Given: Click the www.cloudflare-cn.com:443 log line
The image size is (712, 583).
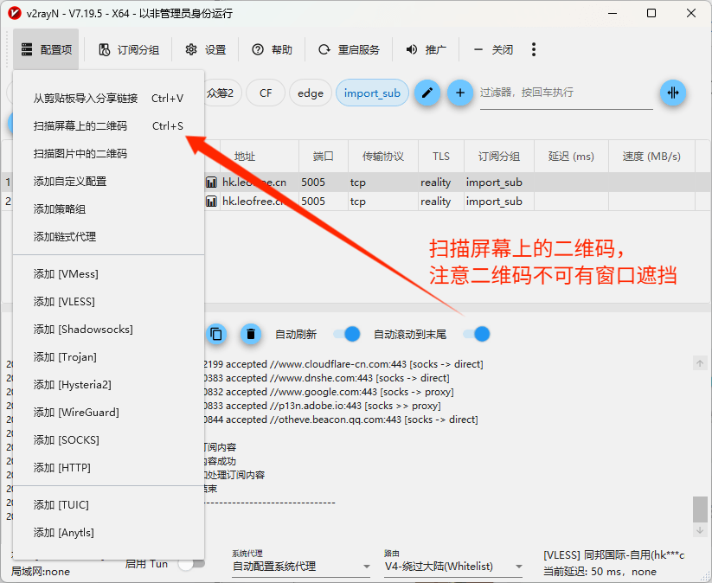Looking at the screenshot, I should point(343,364).
